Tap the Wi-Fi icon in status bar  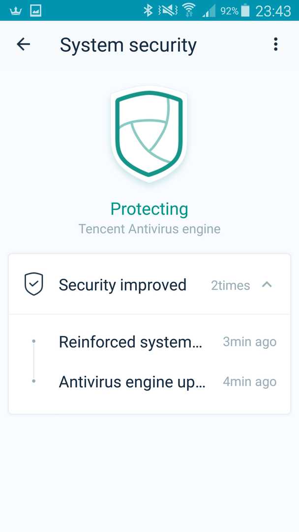pyautogui.click(x=188, y=10)
